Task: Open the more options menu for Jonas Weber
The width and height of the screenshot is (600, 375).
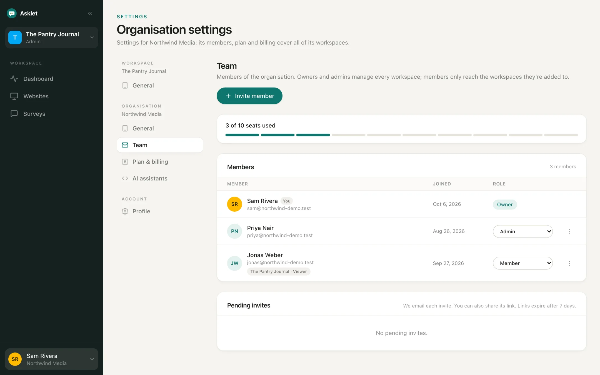Action: click(x=569, y=263)
